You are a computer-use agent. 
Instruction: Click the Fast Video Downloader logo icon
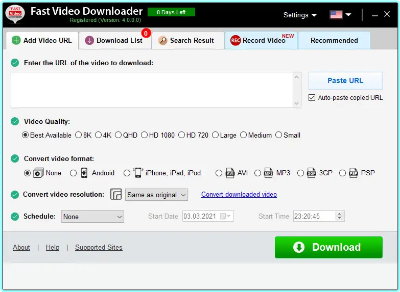15,14
